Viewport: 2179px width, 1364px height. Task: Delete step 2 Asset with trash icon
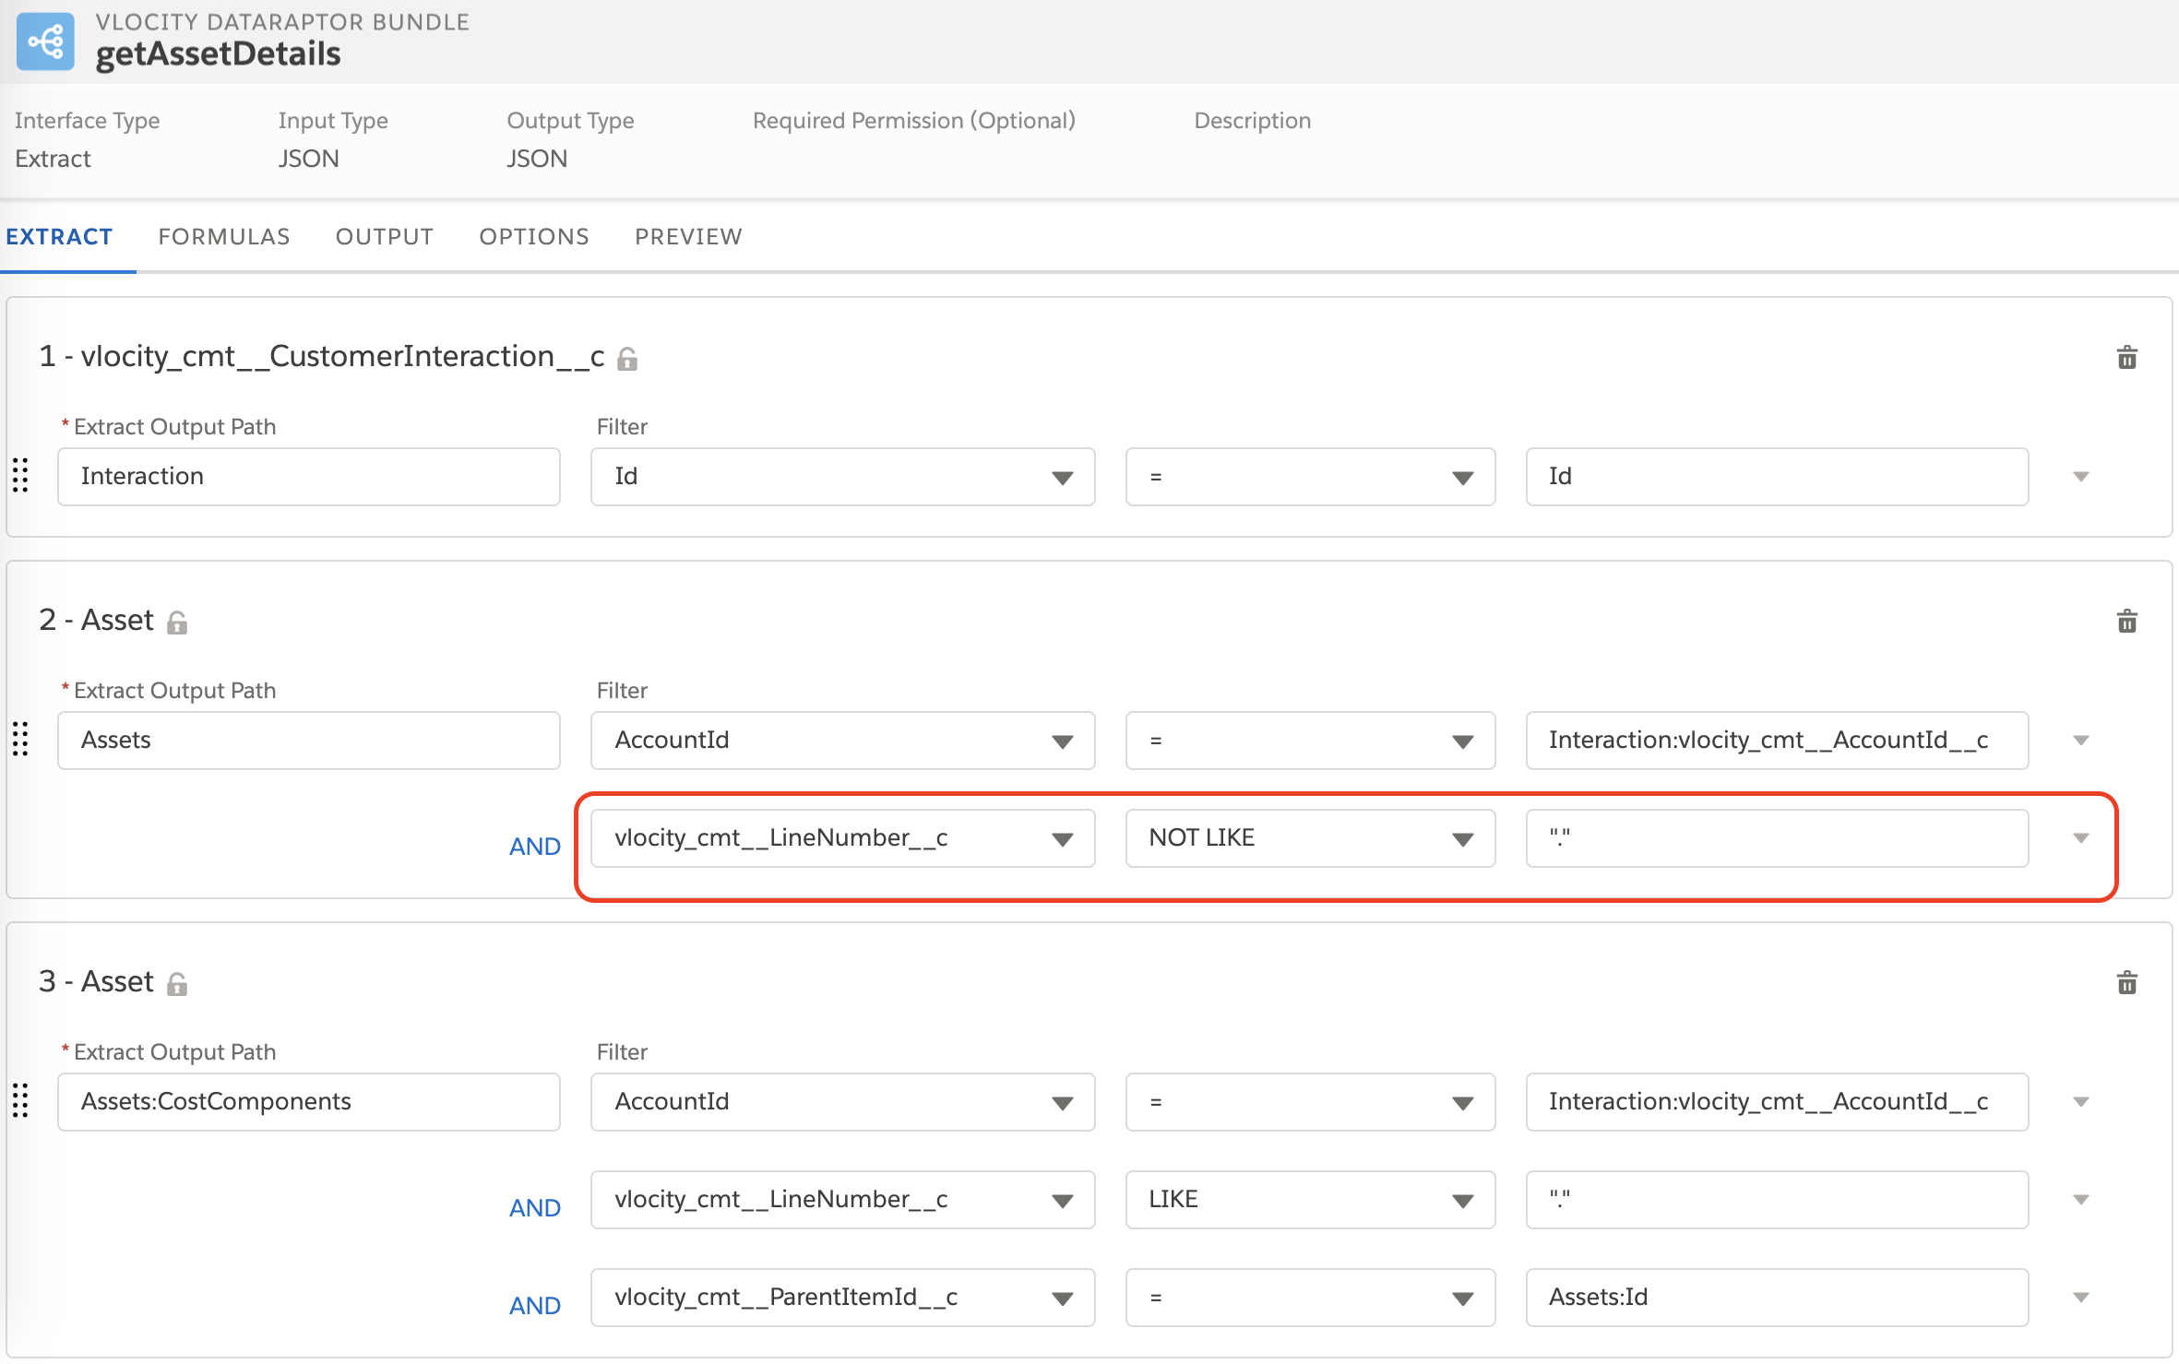click(2127, 622)
